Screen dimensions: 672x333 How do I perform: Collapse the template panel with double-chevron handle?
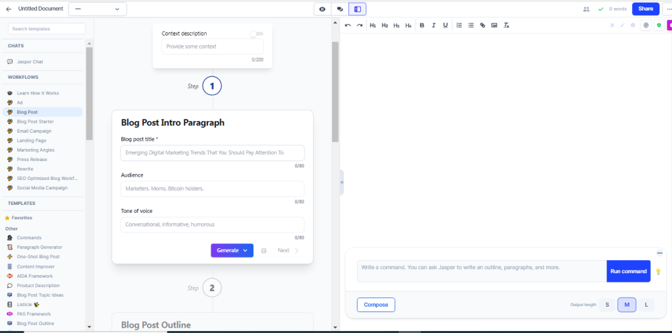pyautogui.click(x=341, y=182)
